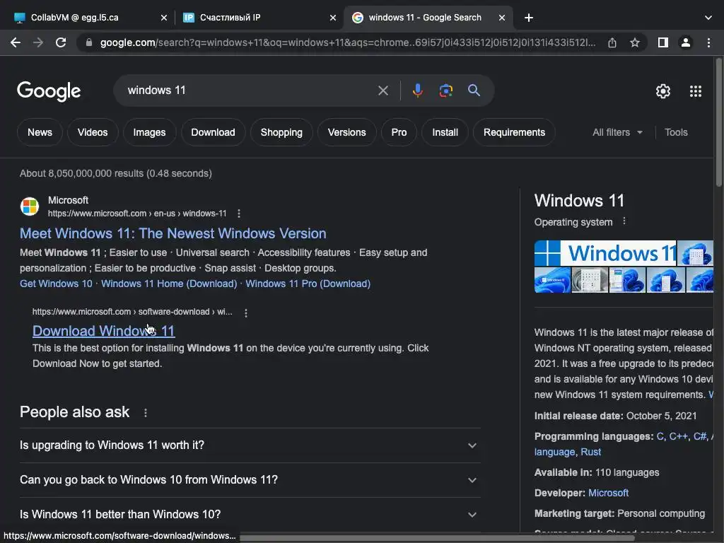Image resolution: width=724 pixels, height=543 pixels.
Task: Filter results by Videos
Action: pyautogui.click(x=93, y=132)
